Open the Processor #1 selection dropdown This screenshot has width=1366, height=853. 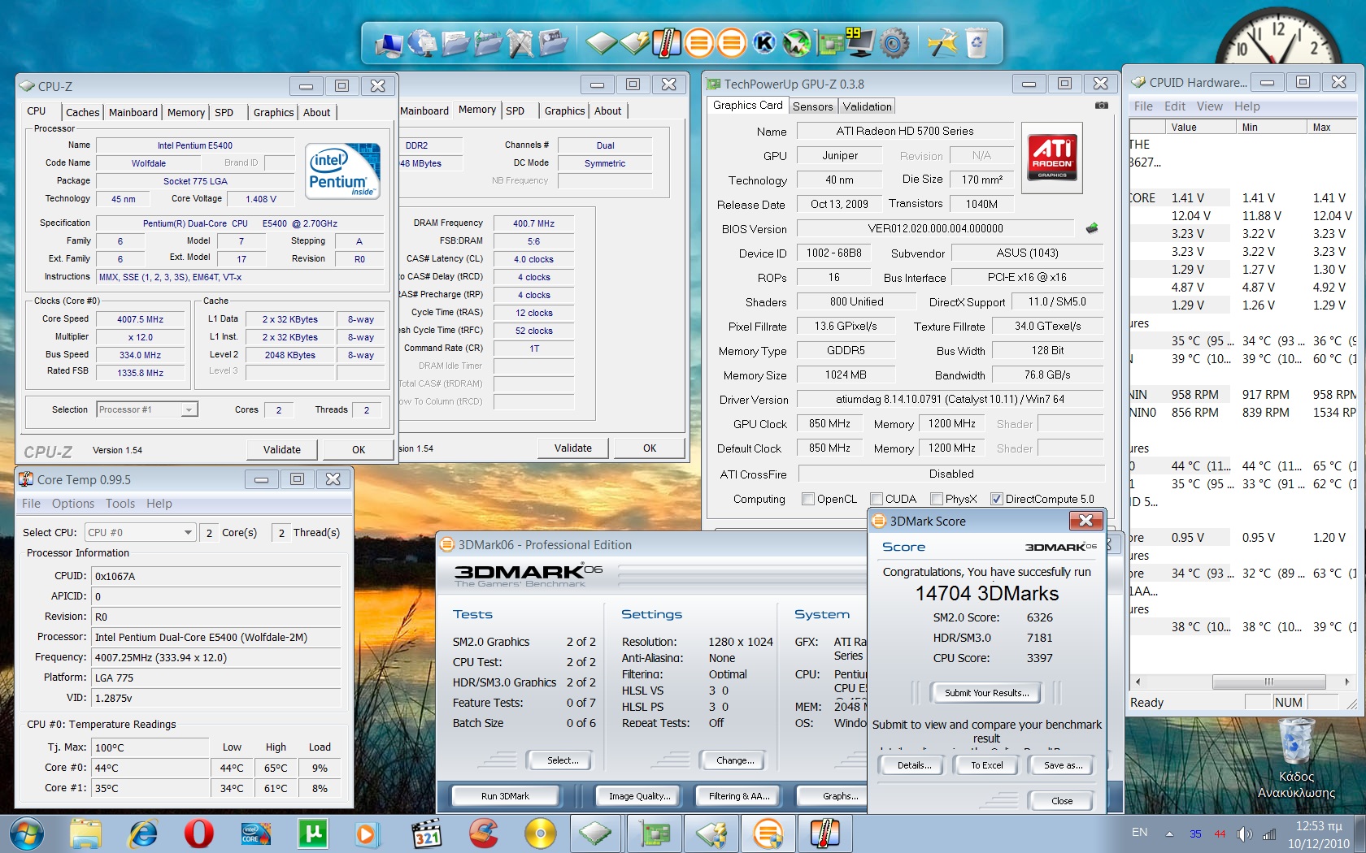click(x=147, y=409)
